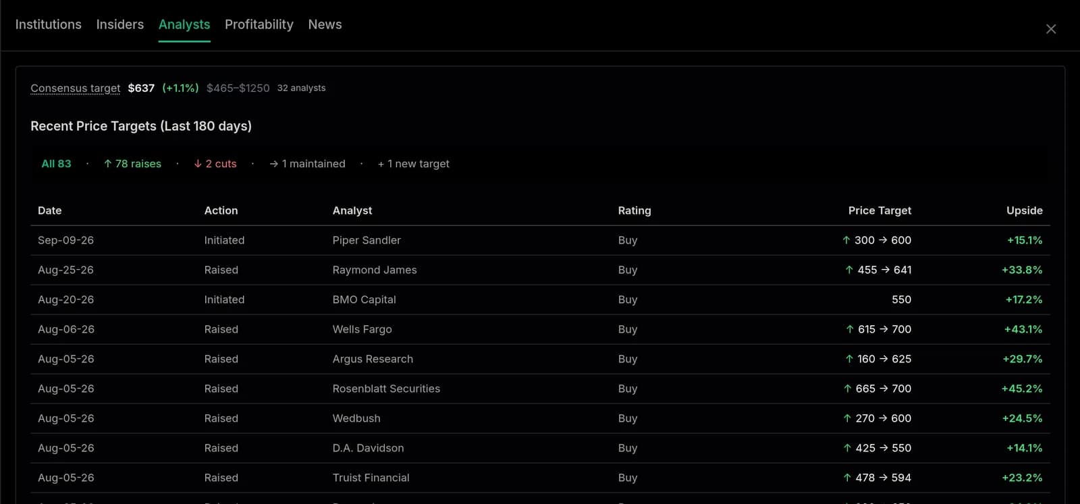Click the 300 → 600 price target
Image resolution: width=1080 pixels, height=504 pixels.
coord(877,240)
